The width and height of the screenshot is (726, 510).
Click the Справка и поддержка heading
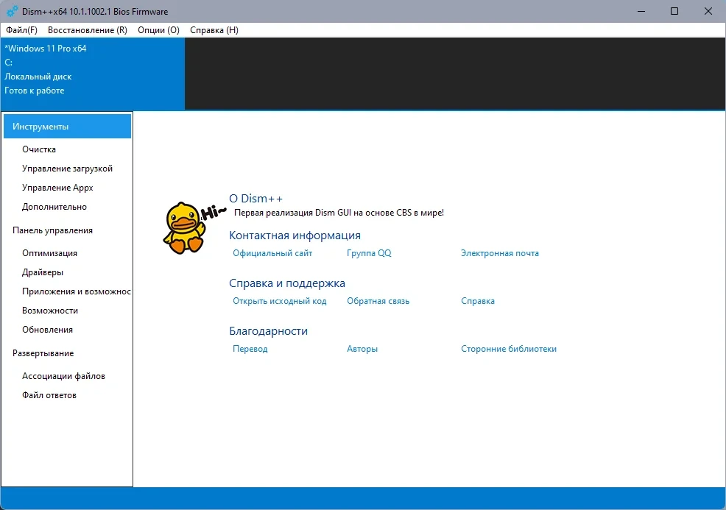[x=286, y=283]
